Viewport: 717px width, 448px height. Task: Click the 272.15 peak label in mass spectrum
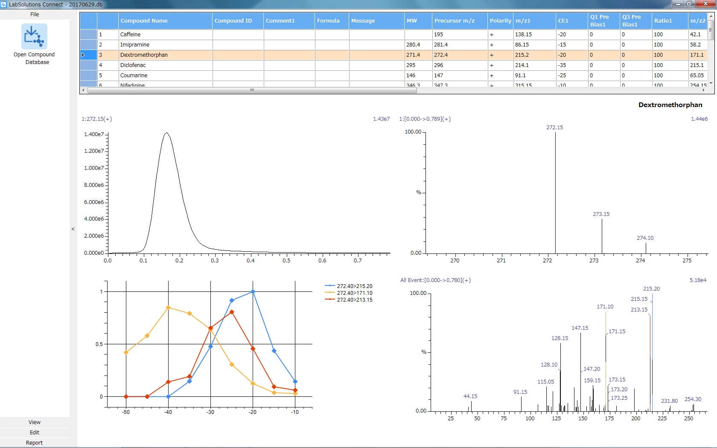554,128
